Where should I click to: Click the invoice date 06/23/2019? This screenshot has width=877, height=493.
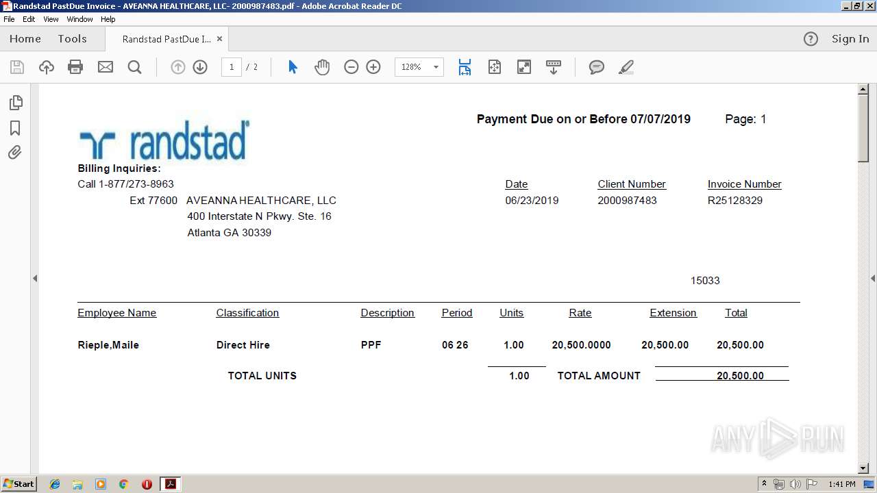532,201
